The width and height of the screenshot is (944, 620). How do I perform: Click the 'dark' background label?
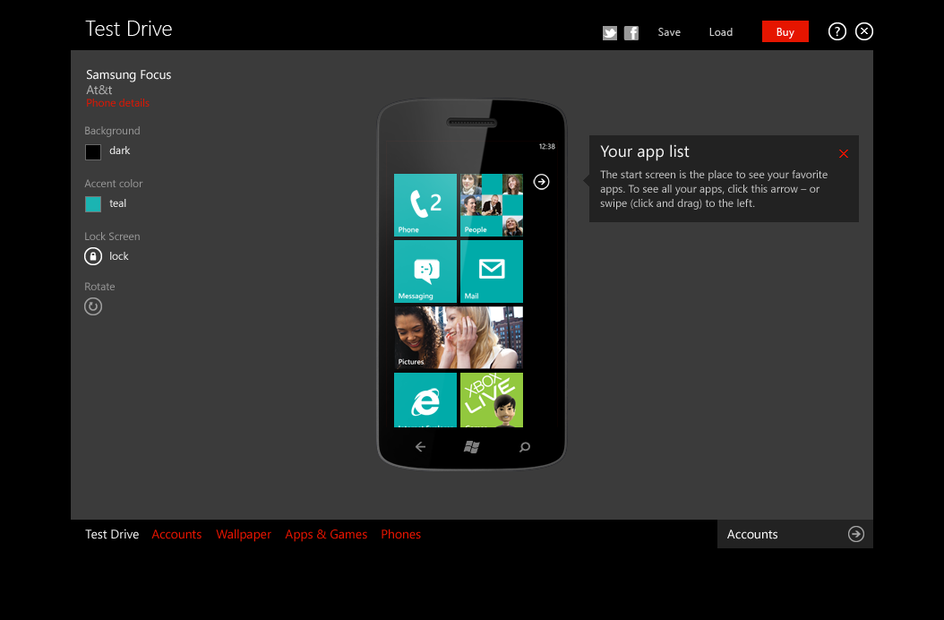click(x=119, y=151)
